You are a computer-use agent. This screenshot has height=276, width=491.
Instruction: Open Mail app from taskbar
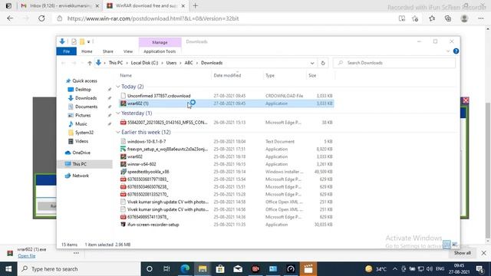click(238, 269)
